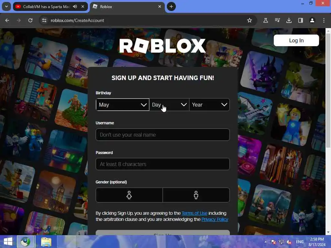Screen dimensions: 331x248
Task: Open the browser profile icon
Action: point(312,20)
